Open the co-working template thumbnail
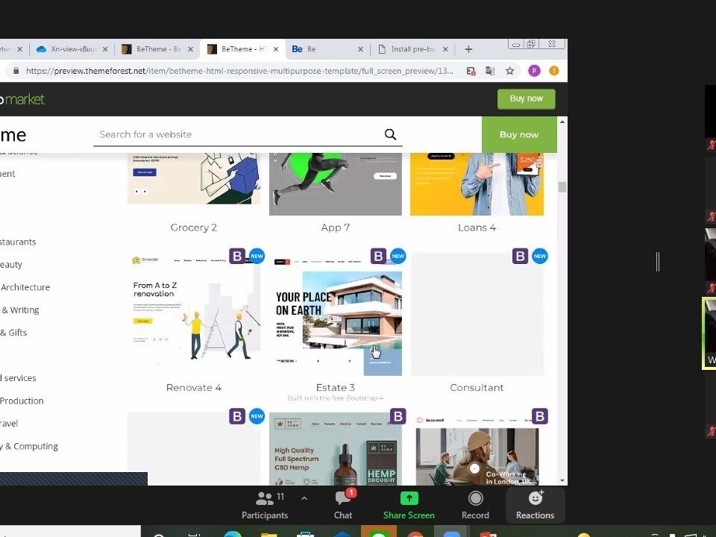 coord(477,449)
